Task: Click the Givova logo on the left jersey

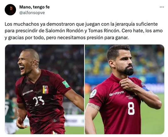Action: (x=28, y=92)
